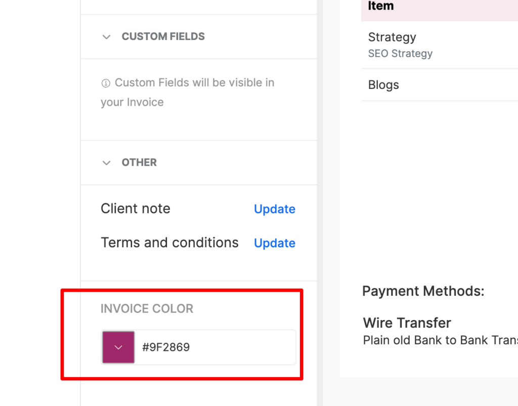
Task: Click the info icon next to Custom Fields note
Action: click(106, 82)
